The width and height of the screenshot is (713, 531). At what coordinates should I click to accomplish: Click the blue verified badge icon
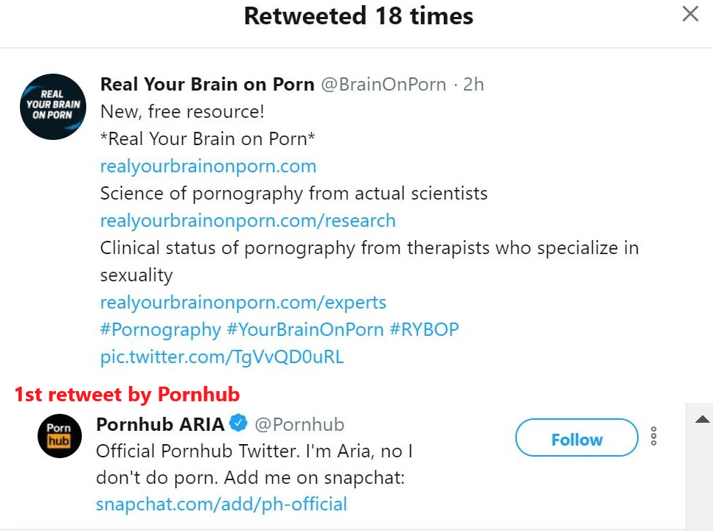237,424
